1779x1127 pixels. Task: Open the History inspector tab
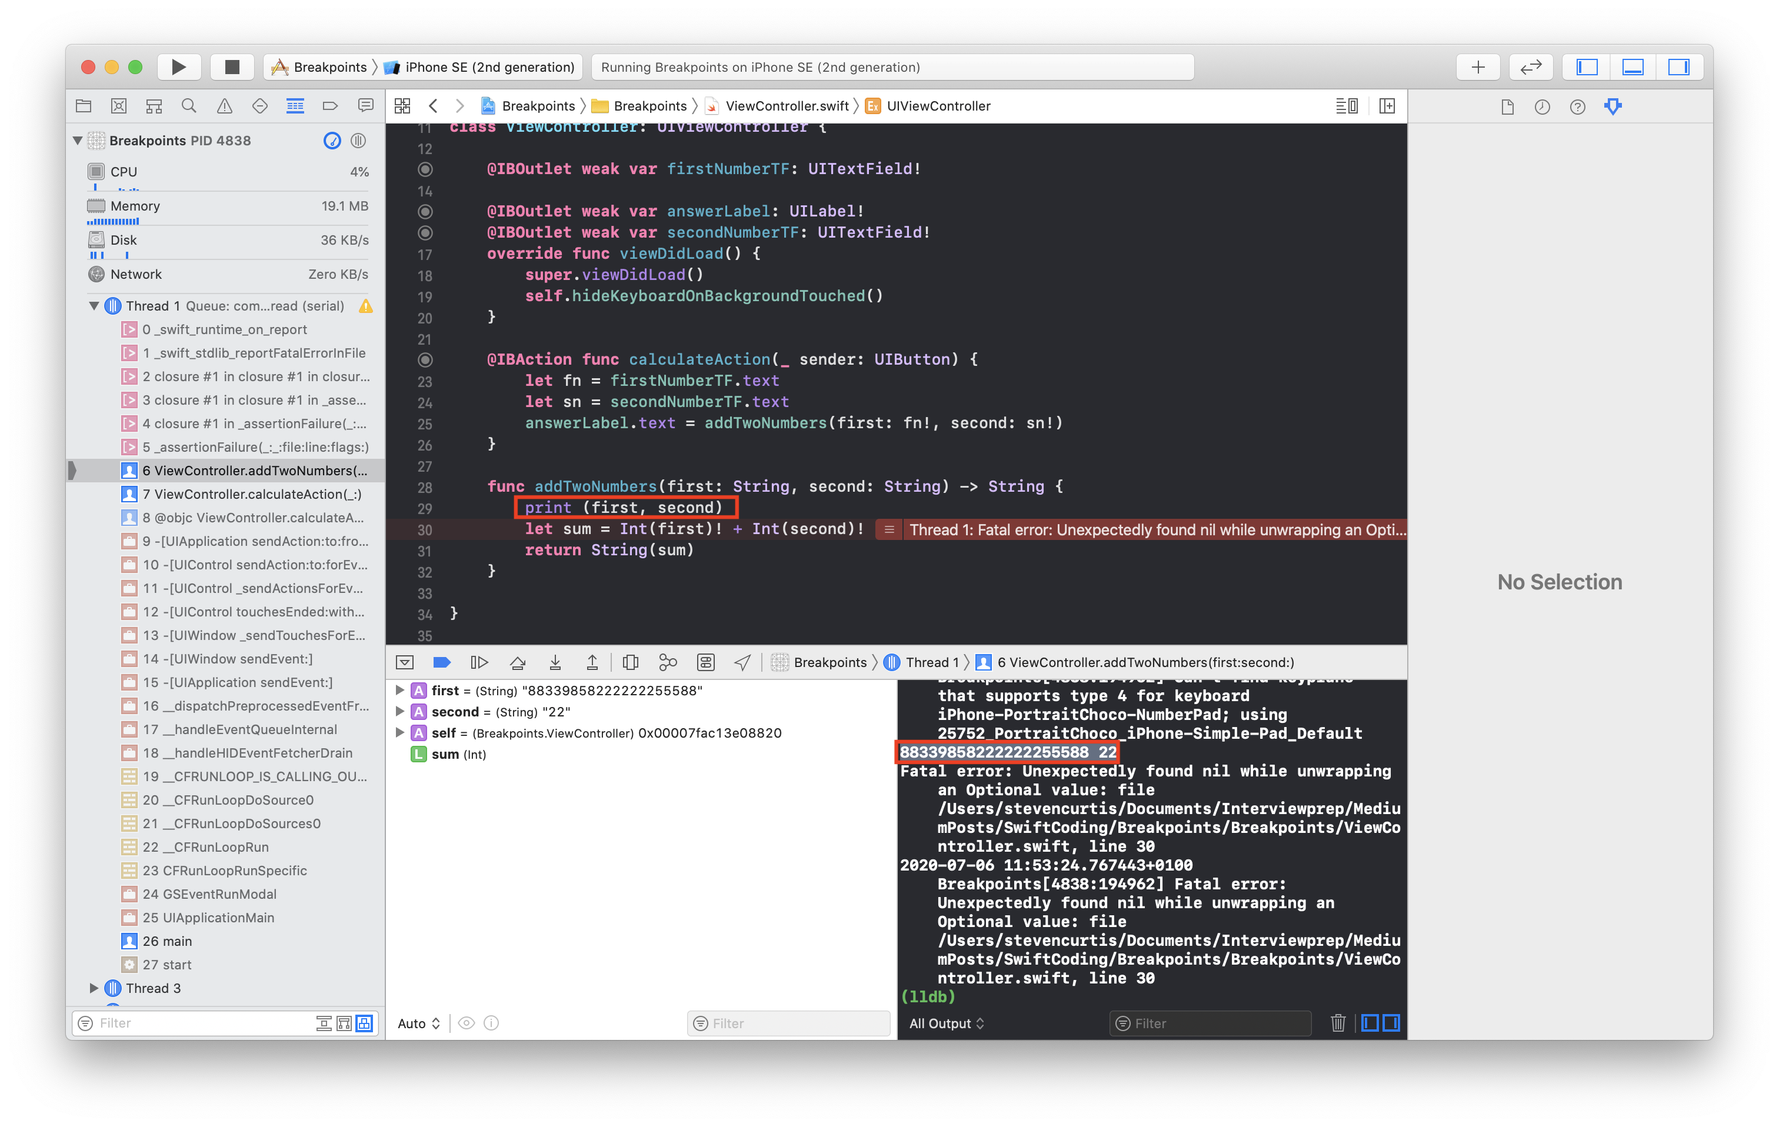(x=1542, y=107)
